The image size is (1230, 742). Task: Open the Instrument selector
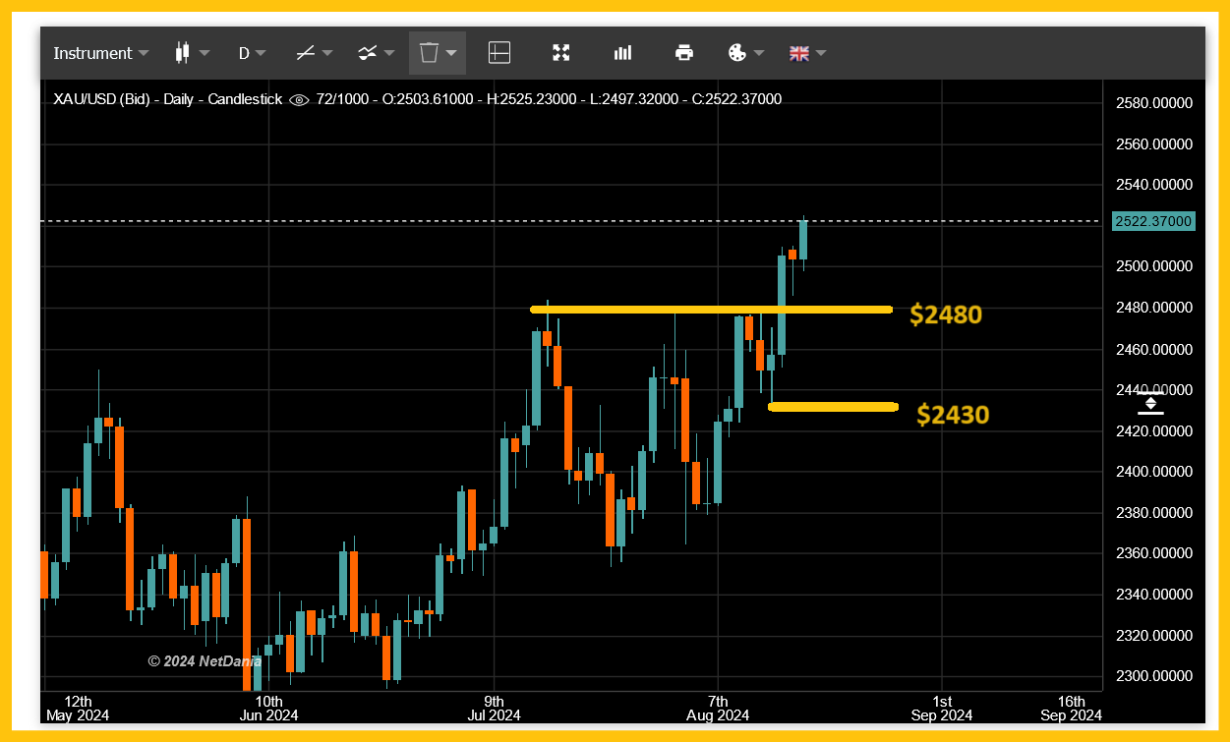[100, 53]
